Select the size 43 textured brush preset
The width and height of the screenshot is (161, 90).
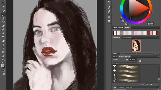click(126, 71)
